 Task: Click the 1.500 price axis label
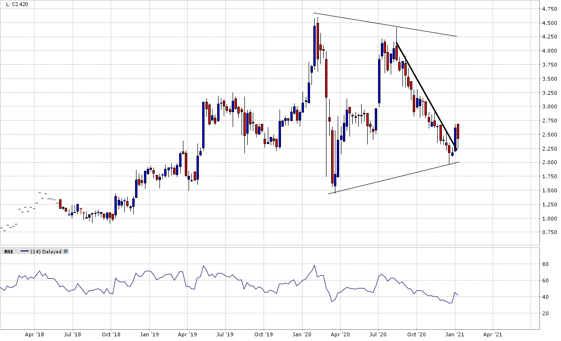point(550,190)
